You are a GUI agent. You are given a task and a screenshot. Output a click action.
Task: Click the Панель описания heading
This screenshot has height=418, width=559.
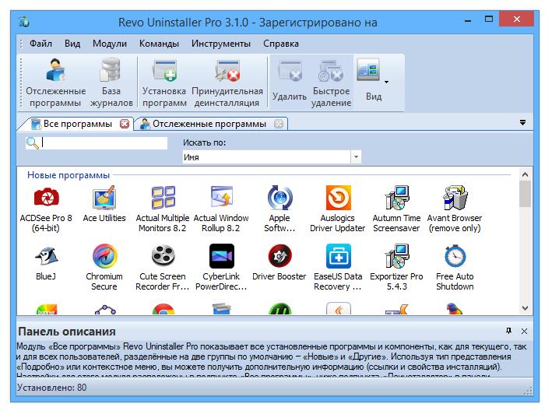click(x=67, y=332)
